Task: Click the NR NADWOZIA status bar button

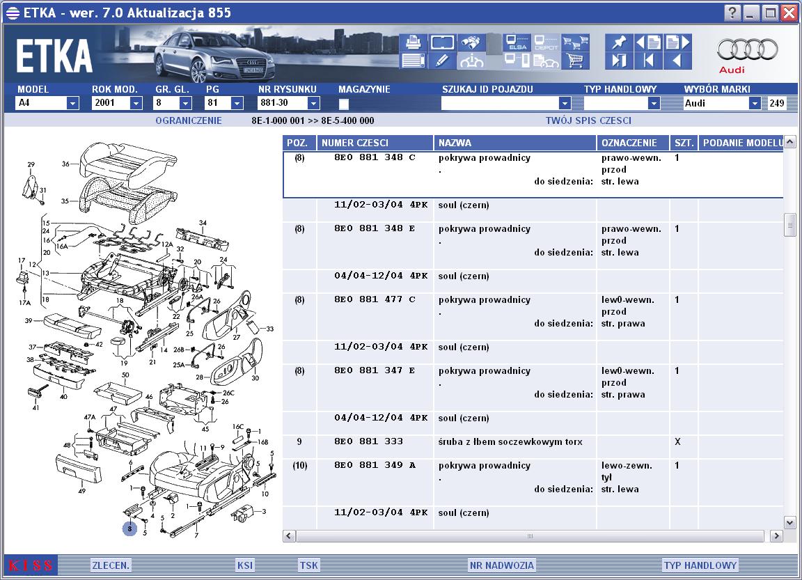Action: (502, 565)
